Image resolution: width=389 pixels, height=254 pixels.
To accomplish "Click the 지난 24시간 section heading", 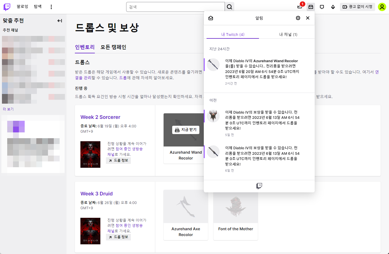I will click(219, 49).
